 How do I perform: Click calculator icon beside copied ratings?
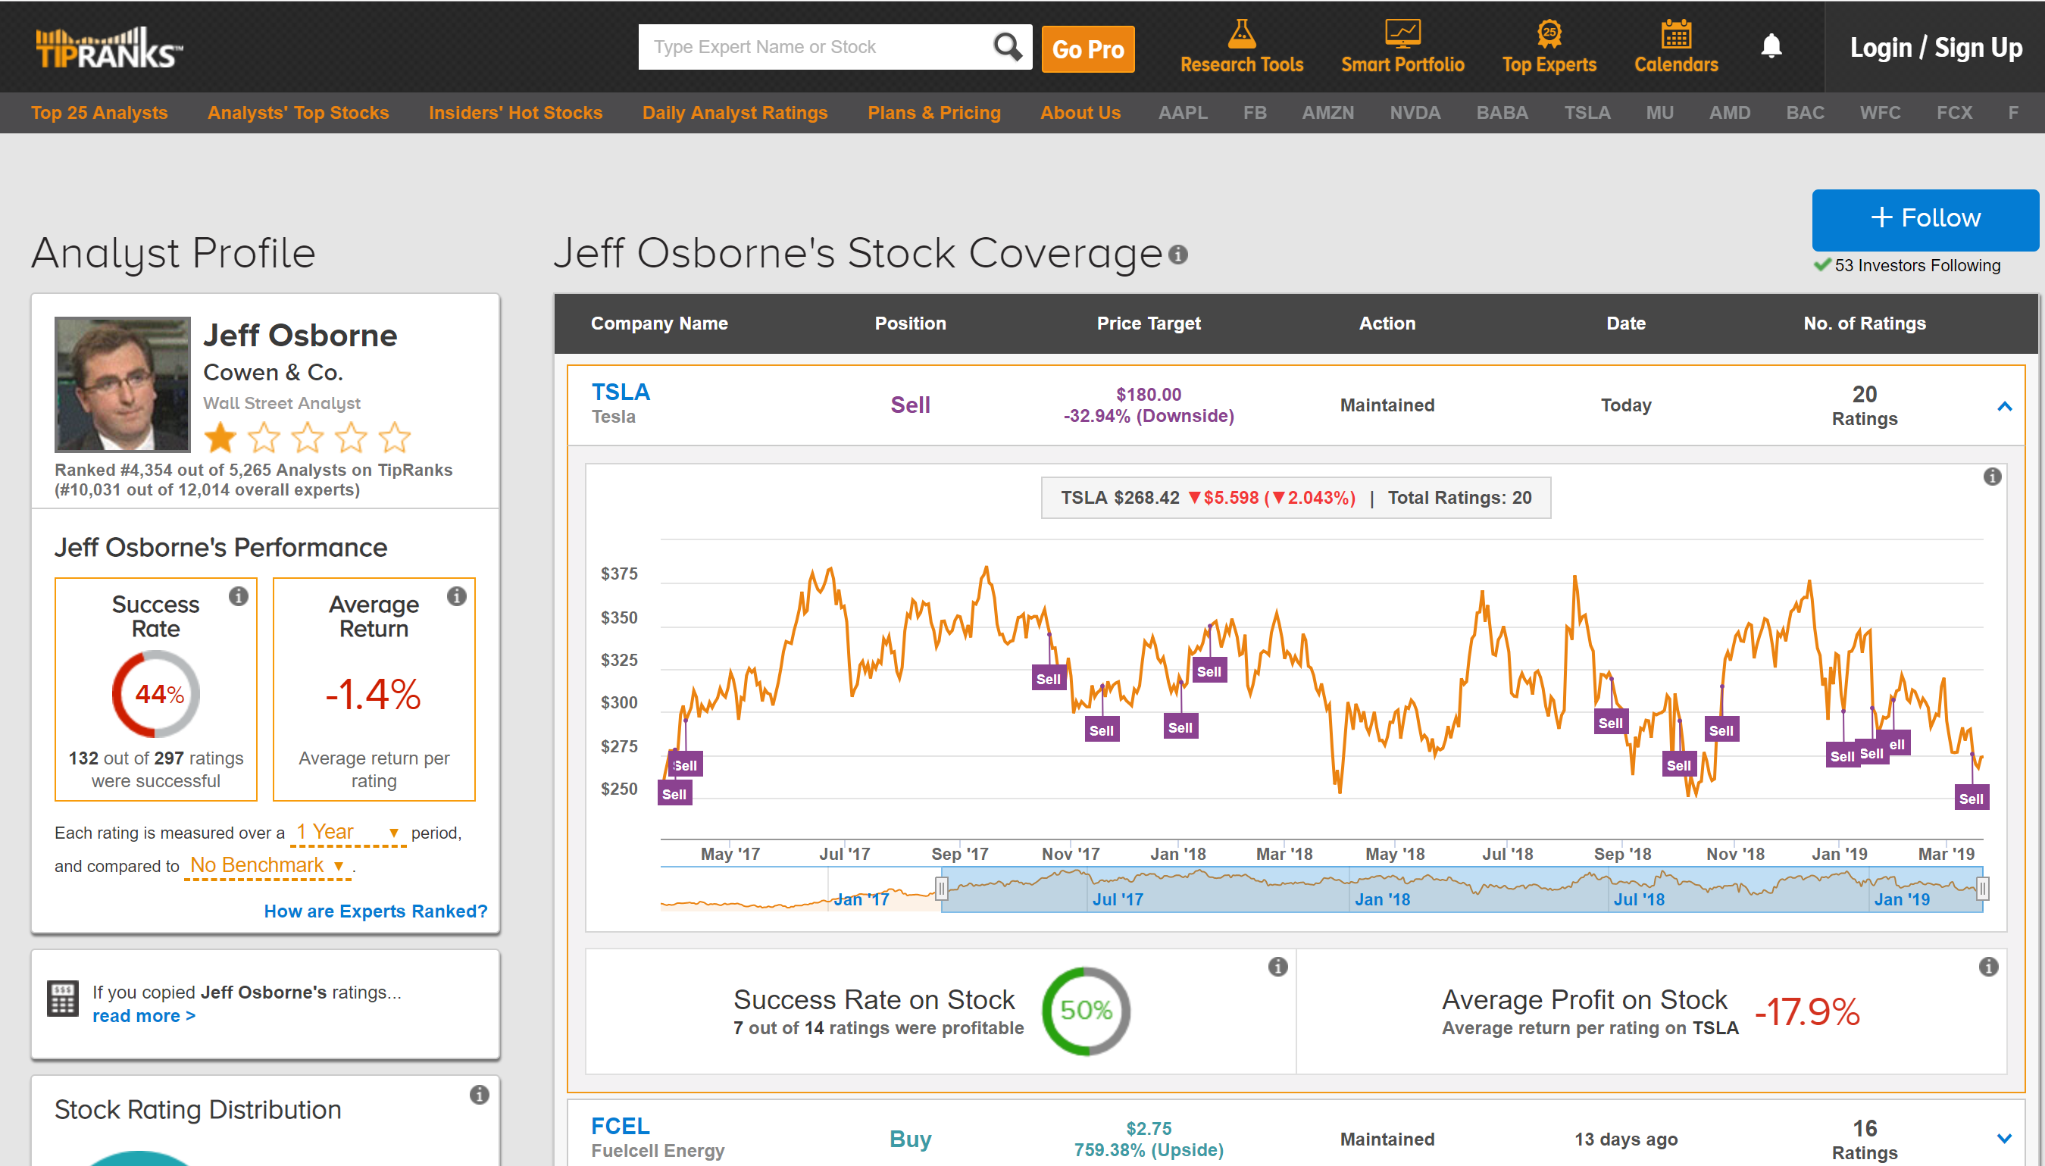click(63, 998)
